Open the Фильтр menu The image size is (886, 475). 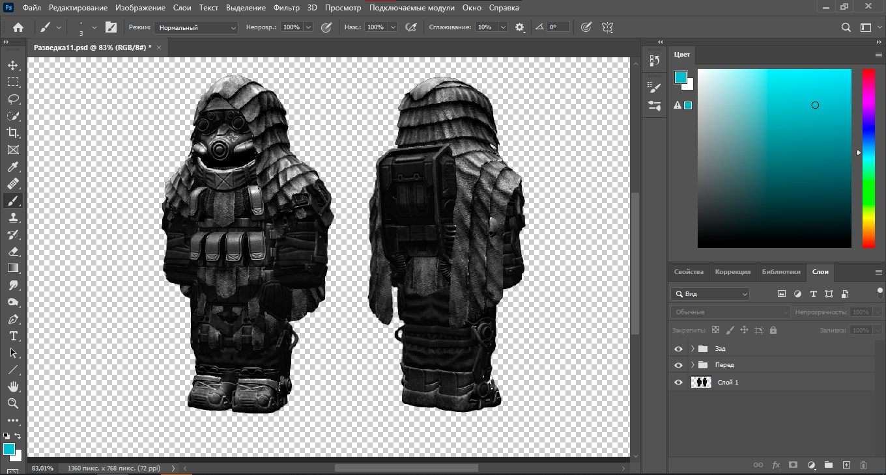287,8
